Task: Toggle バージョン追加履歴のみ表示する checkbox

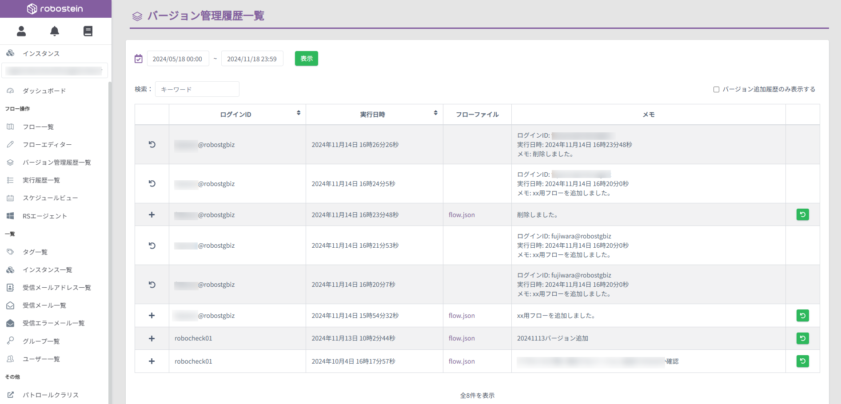Action: pyautogui.click(x=716, y=89)
